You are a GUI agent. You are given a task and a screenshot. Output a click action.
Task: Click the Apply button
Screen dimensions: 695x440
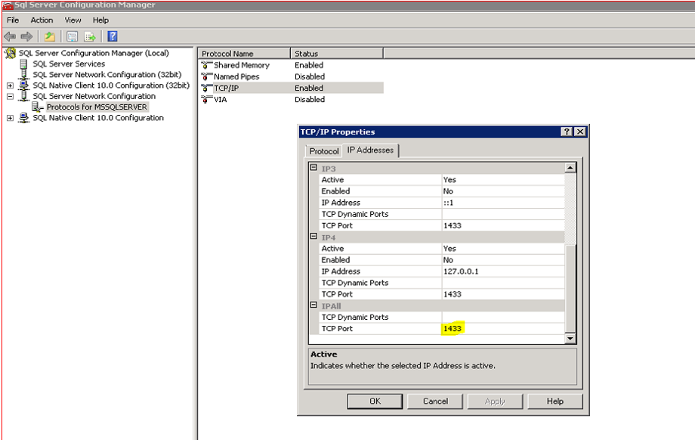click(495, 401)
